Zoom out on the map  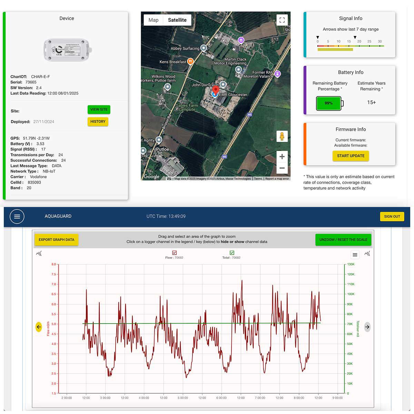coord(282,168)
